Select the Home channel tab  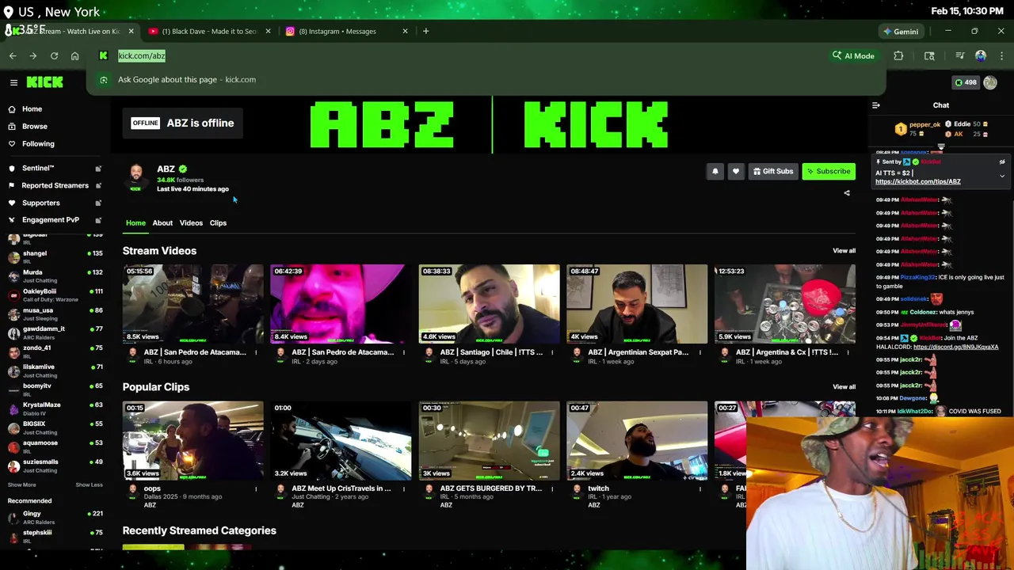tap(135, 223)
